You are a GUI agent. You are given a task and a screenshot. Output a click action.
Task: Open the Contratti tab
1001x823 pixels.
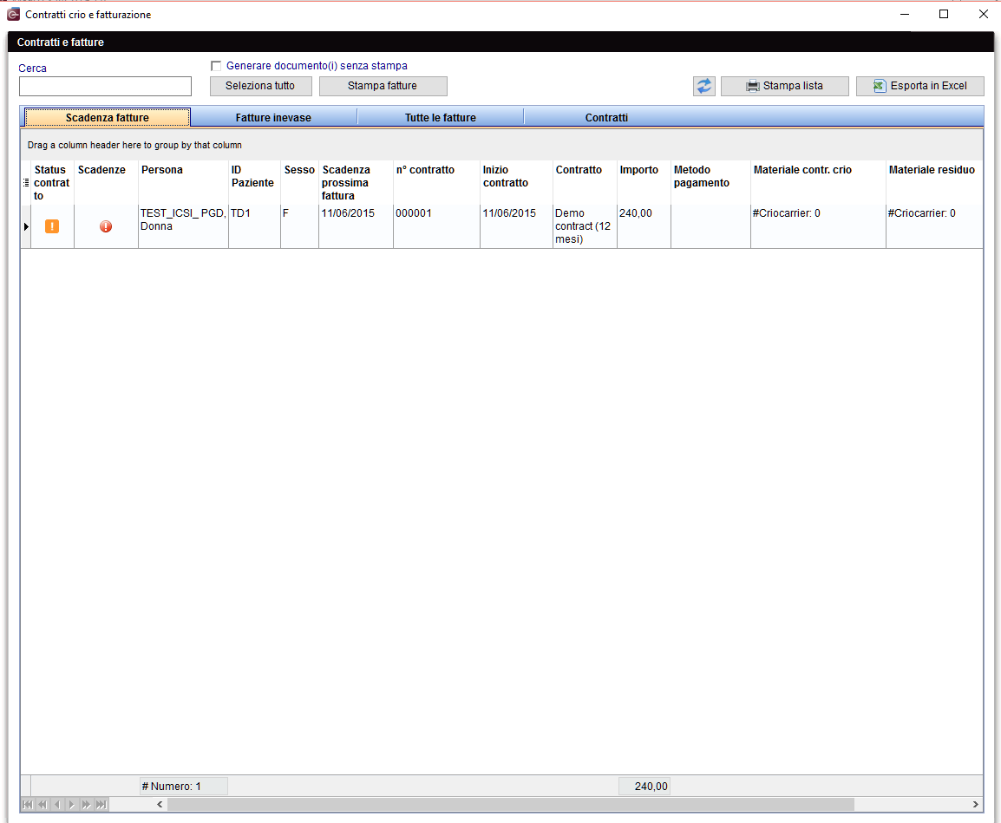point(606,117)
